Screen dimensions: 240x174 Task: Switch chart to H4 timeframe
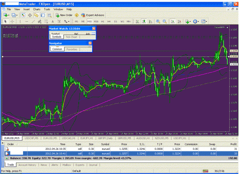[109, 22]
